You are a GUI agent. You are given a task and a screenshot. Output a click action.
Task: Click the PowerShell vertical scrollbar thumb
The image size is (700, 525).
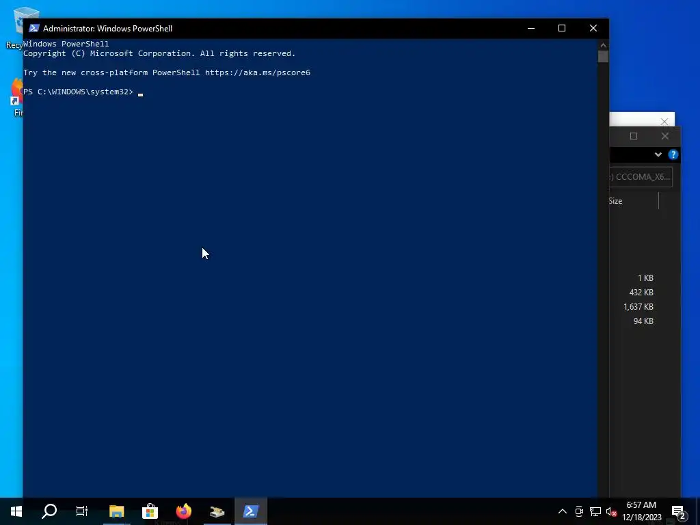[x=603, y=56]
